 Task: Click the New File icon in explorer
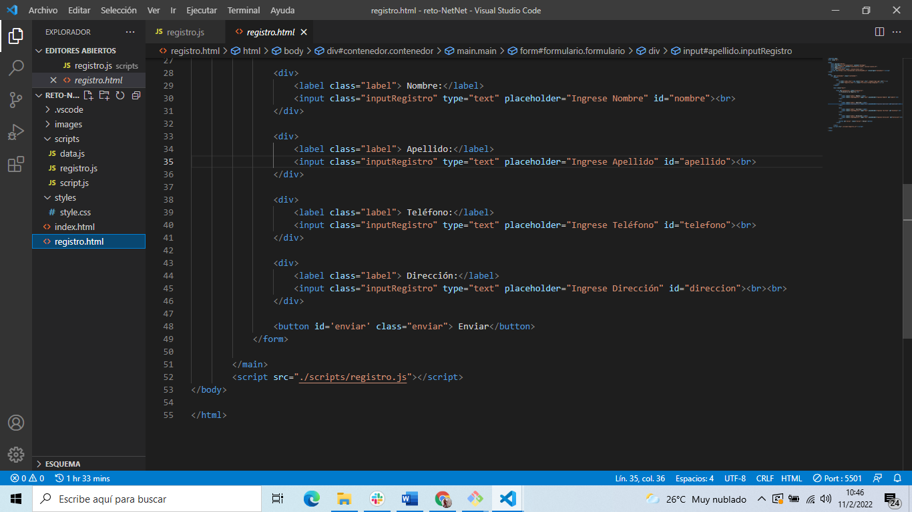pyautogui.click(x=88, y=95)
